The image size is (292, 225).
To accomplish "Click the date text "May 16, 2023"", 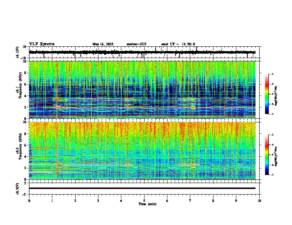I will pos(103,44).
